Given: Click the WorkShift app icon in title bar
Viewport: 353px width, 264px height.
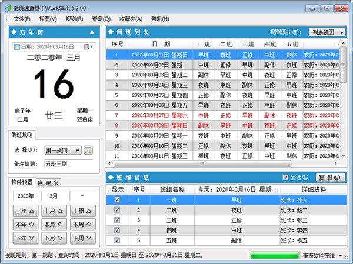Looking at the screenshot, I should [8, 8].
